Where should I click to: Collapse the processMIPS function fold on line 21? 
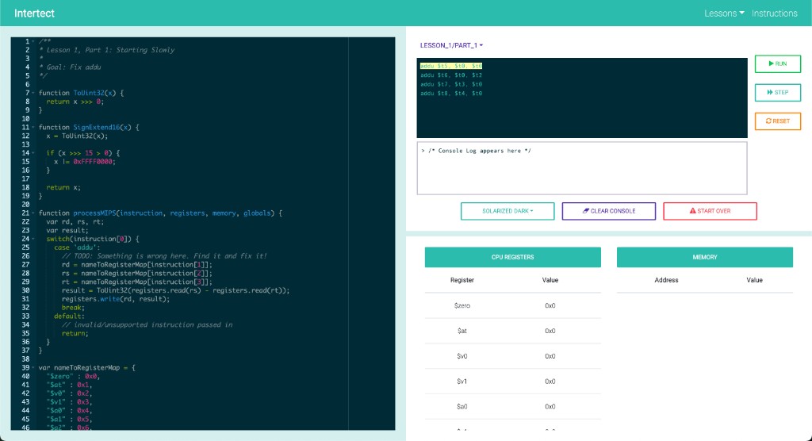click(x=33, y=213)
